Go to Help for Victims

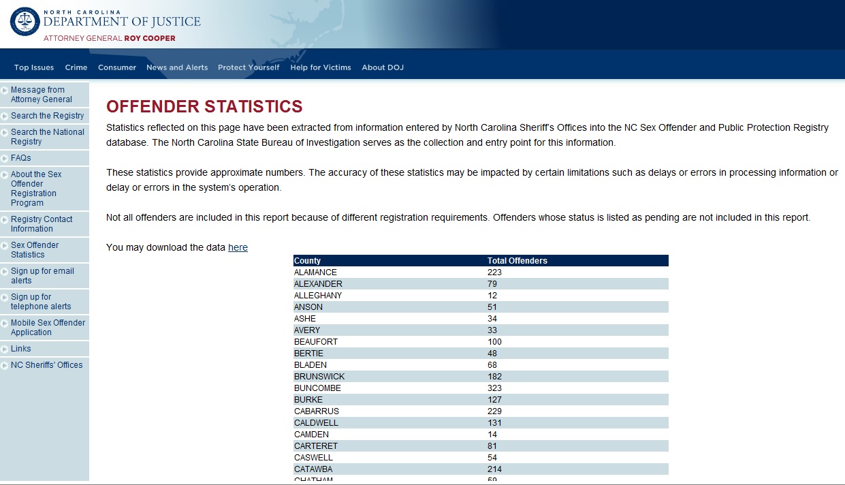321,67
